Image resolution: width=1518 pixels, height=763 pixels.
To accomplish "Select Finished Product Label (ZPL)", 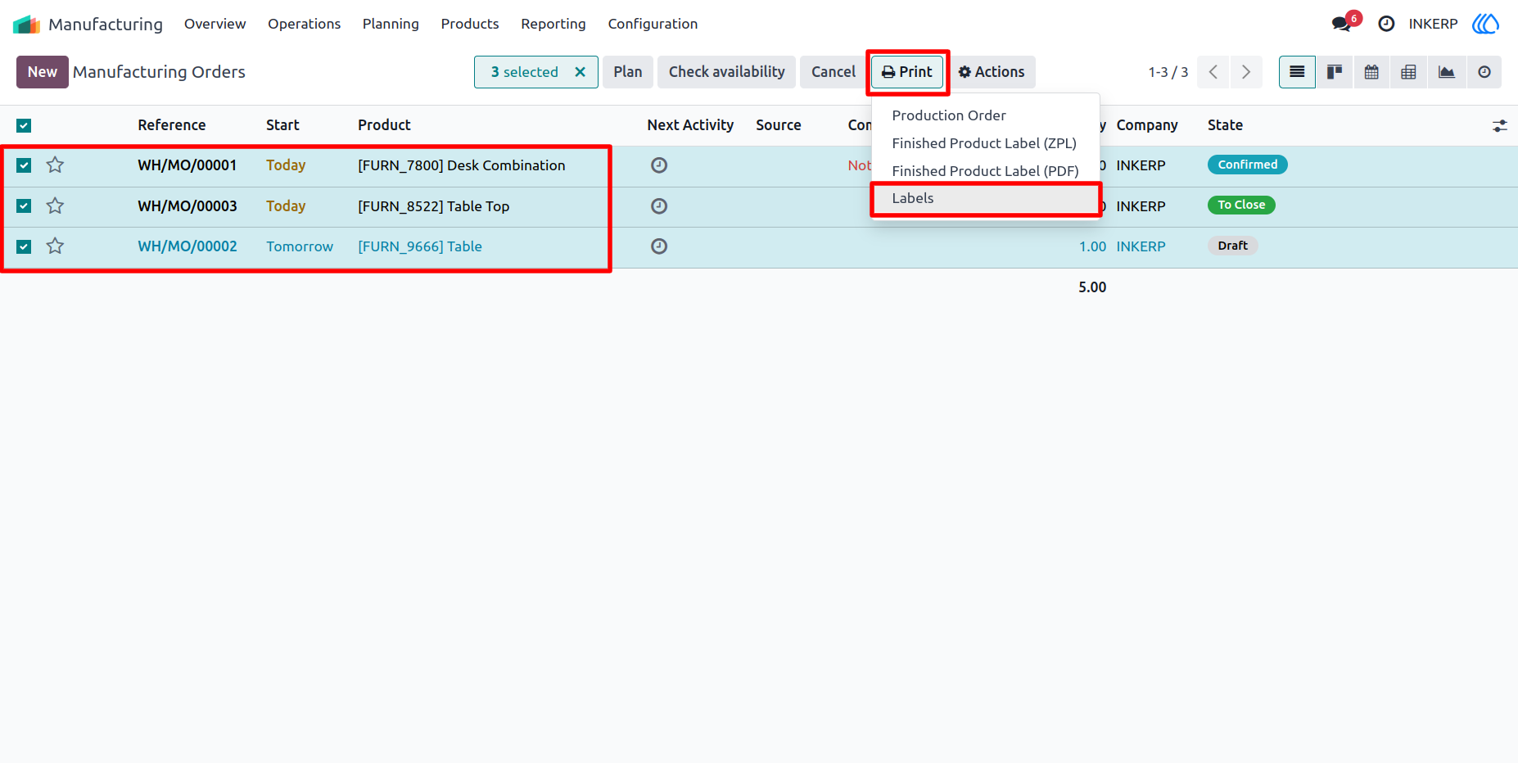I will (x=986, y=143).
